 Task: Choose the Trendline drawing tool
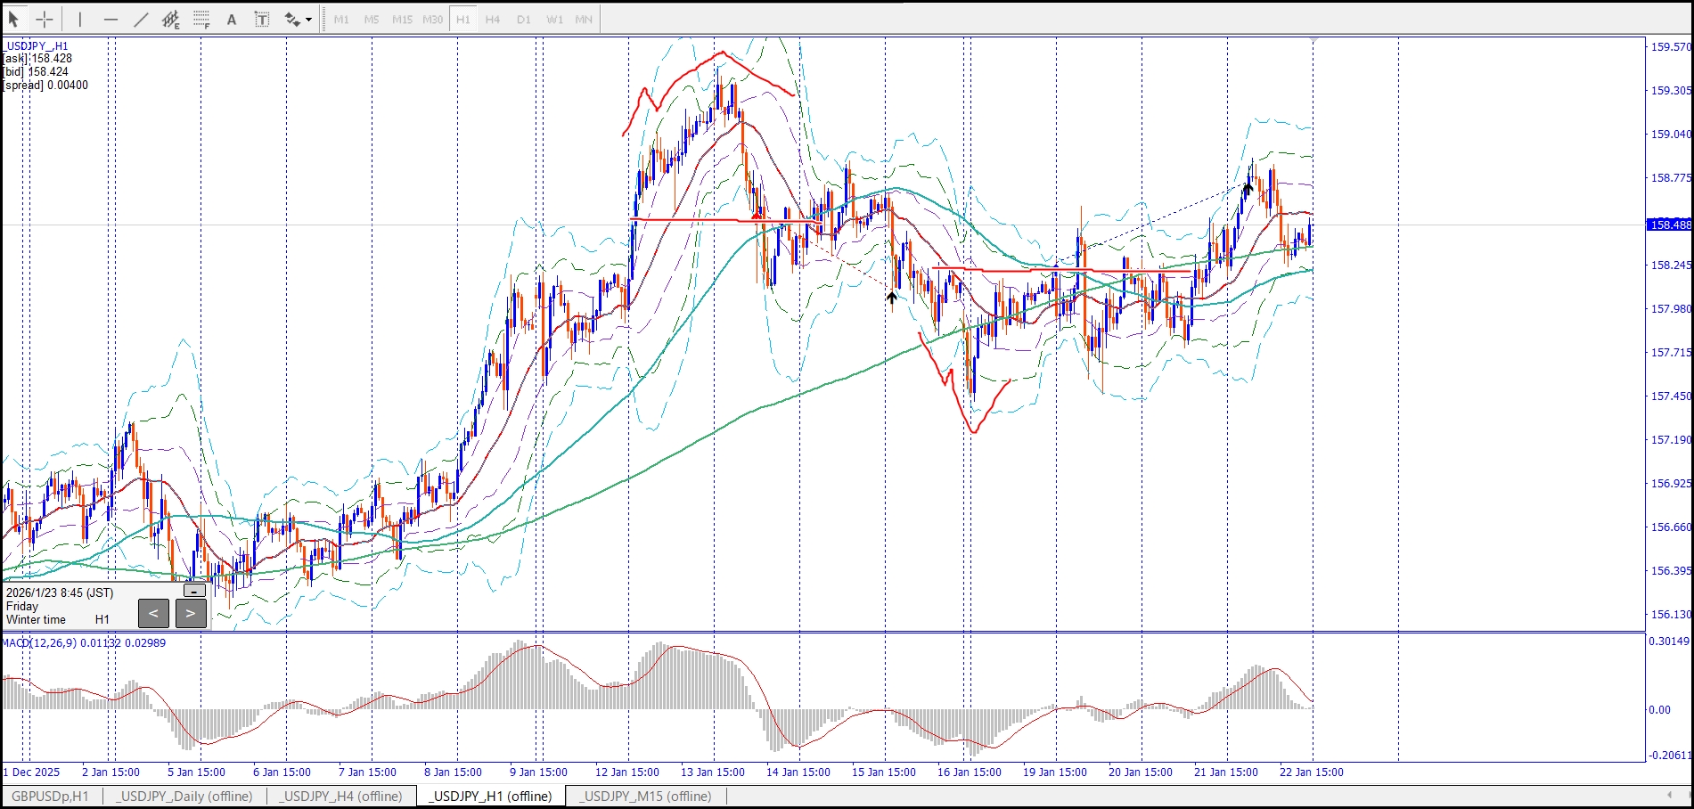pyautogui.click(x=141, y=19)
